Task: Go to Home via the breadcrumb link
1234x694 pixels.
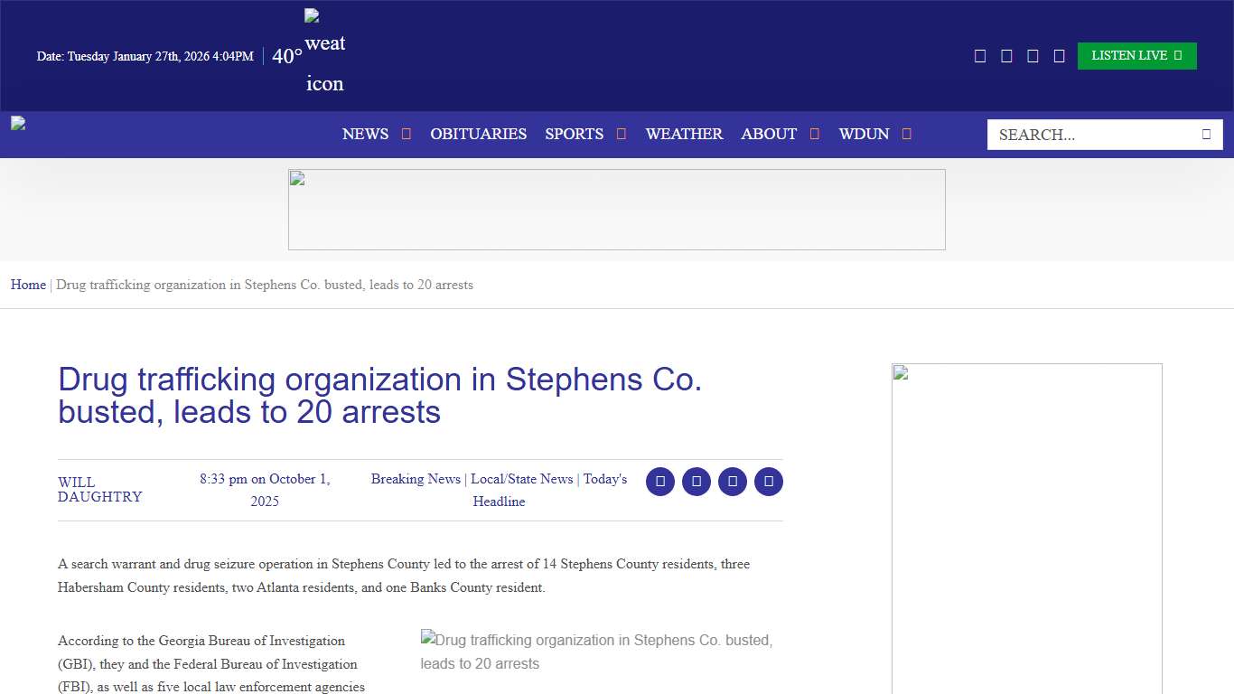Action: (28, 285)
